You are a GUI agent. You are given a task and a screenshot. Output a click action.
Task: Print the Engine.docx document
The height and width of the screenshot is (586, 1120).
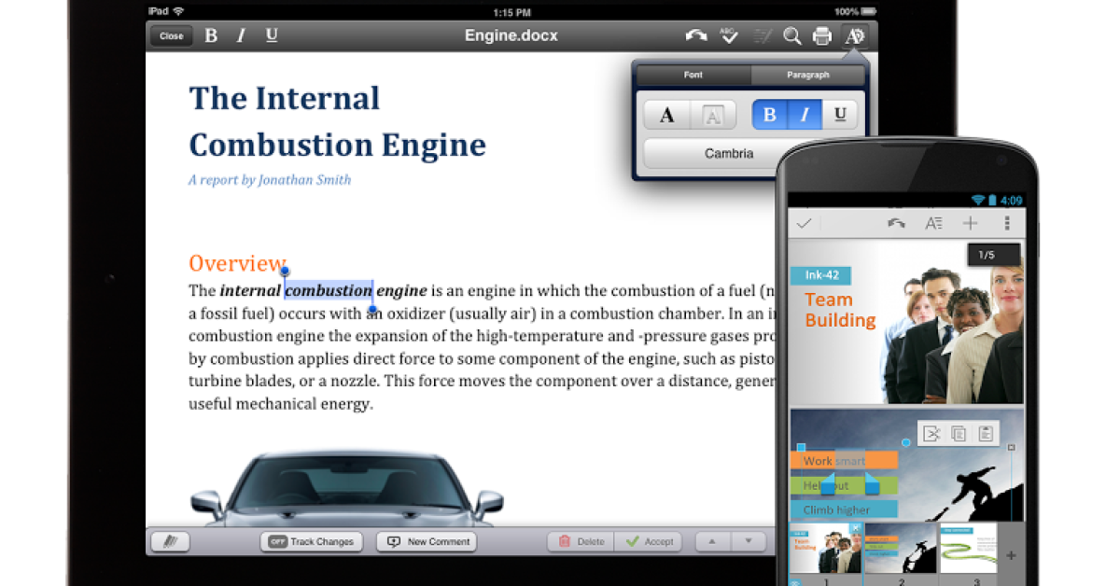822,36
